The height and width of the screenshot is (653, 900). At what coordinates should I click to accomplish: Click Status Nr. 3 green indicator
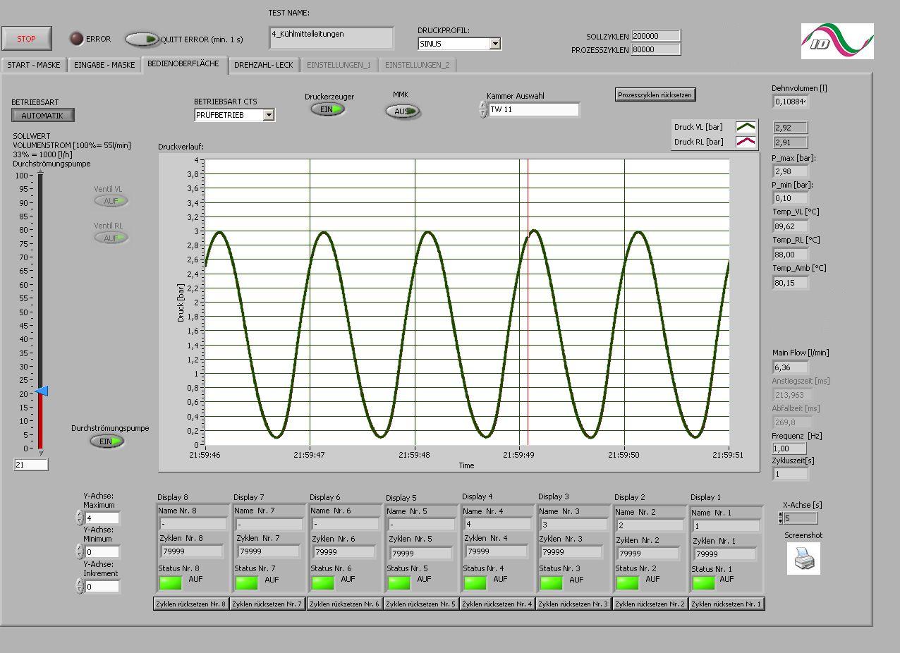(x=551, y=583)
